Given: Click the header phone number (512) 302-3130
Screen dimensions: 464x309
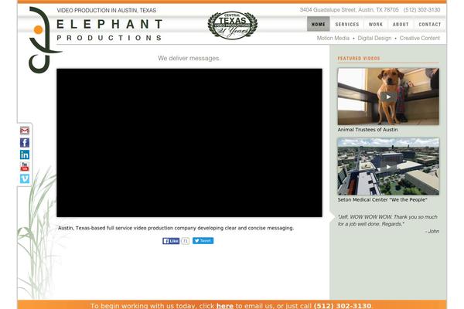Looking at the screenshot, I should point(421,10).
